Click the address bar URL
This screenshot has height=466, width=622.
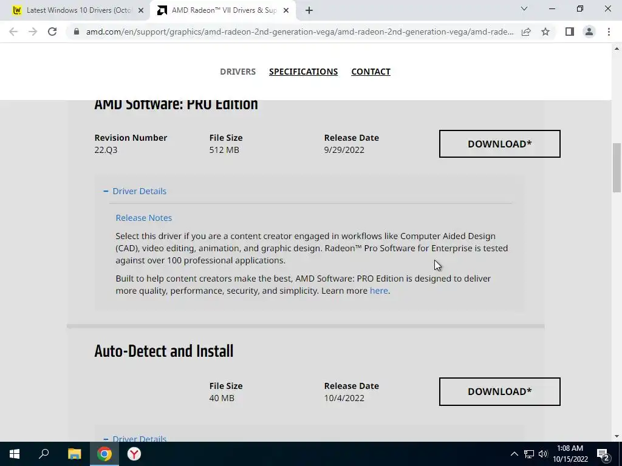pyautogui.click(x=299, y=32)
